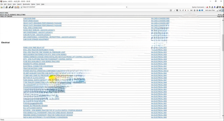Click the red left arrow navigation icon
The image size is (224, 121).
[185, 10]
